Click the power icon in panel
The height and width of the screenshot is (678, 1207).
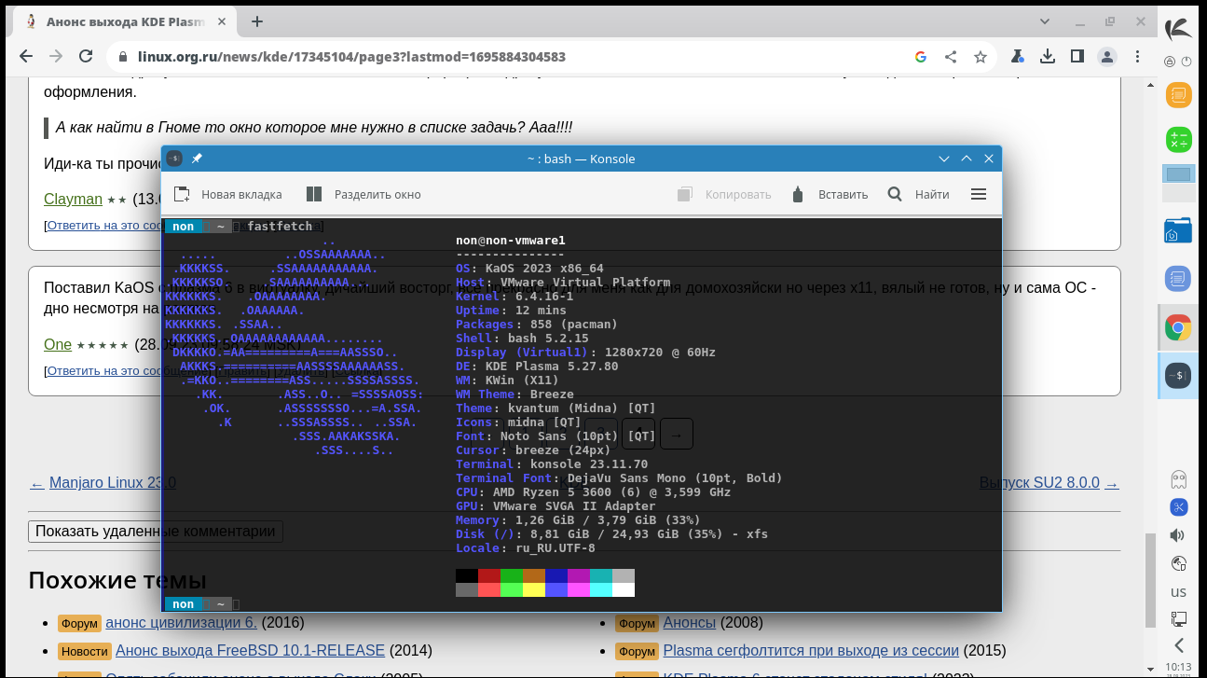point(1186,62)
